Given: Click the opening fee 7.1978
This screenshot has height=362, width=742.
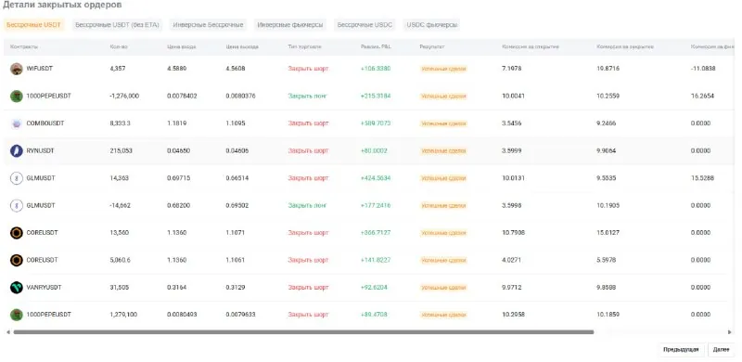Looking at the screenshot, I should (512, 69).
